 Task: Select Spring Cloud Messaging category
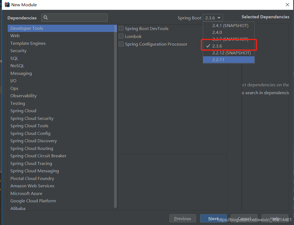61,171
